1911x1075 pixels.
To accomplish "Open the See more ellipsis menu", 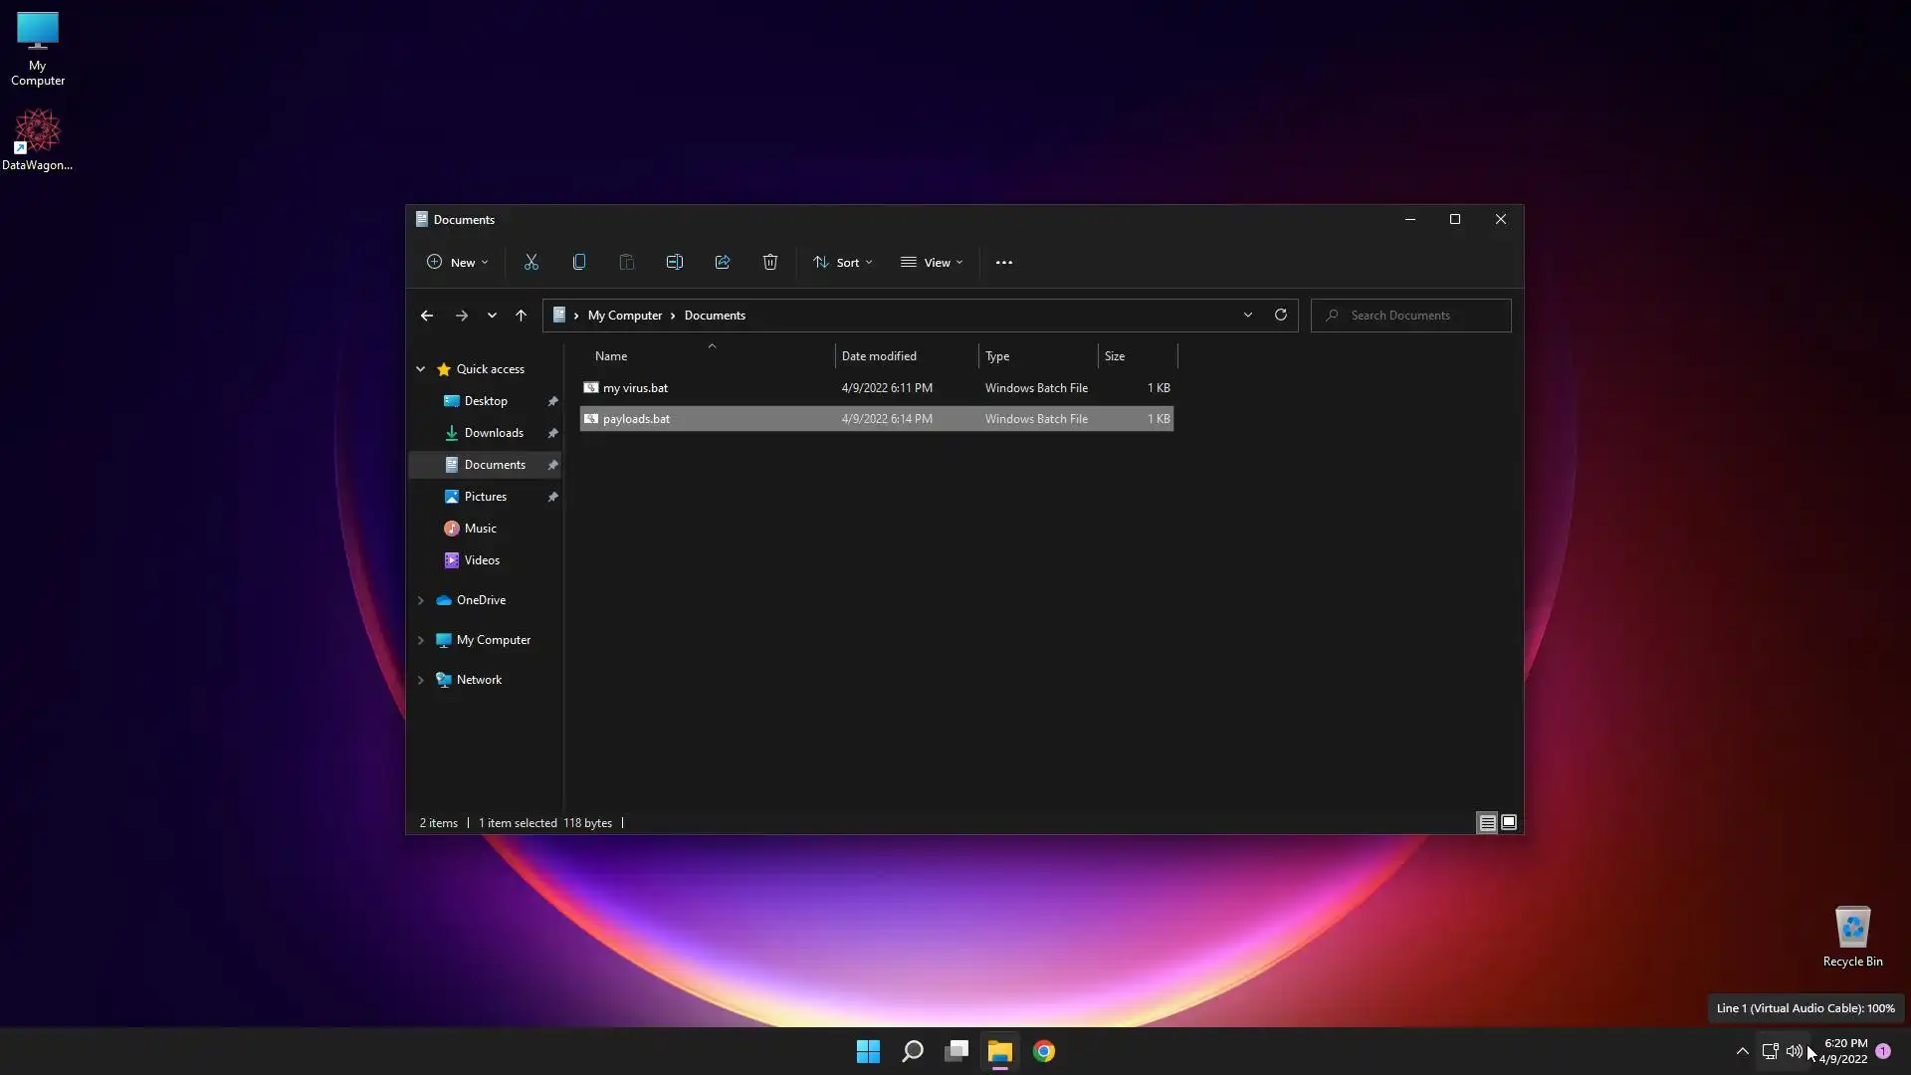I will tap(1003, 263).
